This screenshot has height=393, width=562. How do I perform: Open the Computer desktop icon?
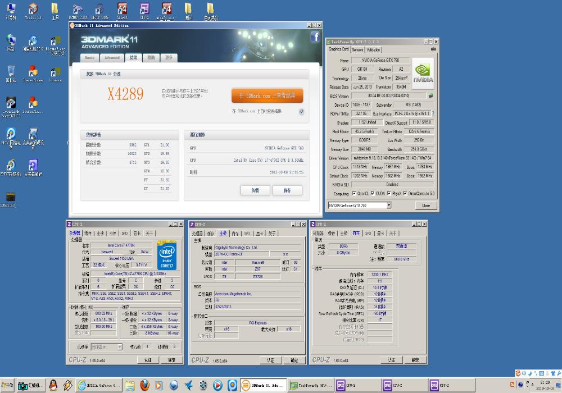pyautogui.click(x=11, y=11)
